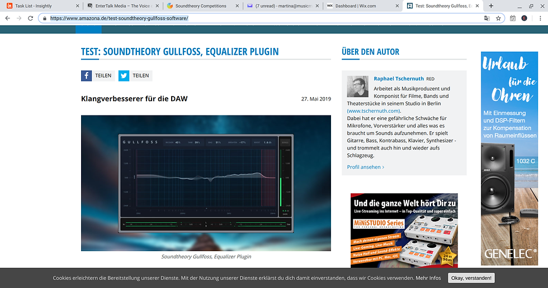Open the Genelec Urlaub für die Ohren ad

(x=509, y=159)
